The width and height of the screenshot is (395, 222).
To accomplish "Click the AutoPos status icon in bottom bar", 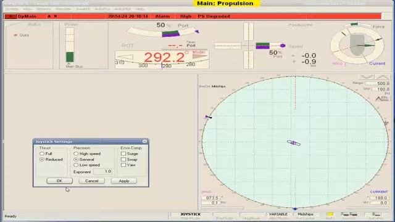I will [376, 214].
